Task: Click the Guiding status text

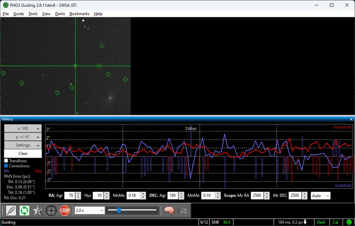Action: [9, 222]
